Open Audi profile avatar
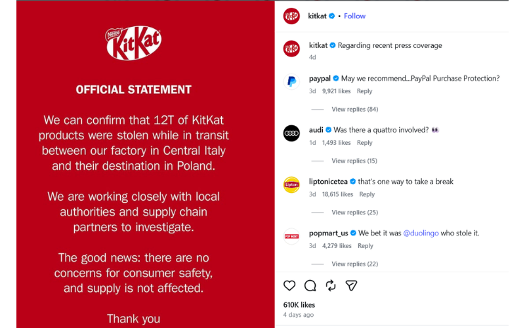Screen dimensions: 525x328 point(291,133)
